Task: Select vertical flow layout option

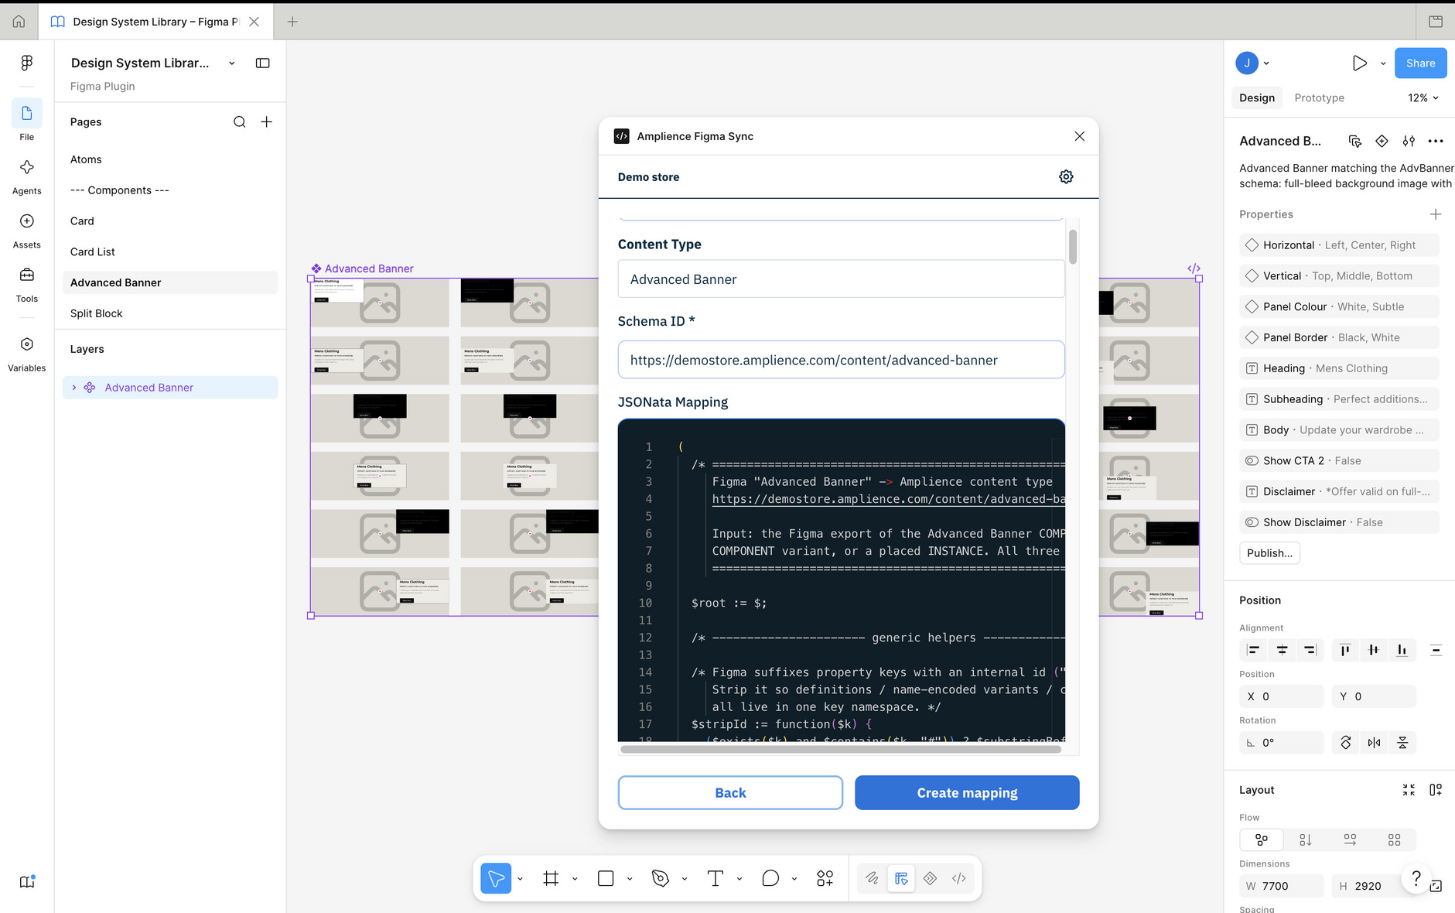Action: click(x=1306, y=839)
